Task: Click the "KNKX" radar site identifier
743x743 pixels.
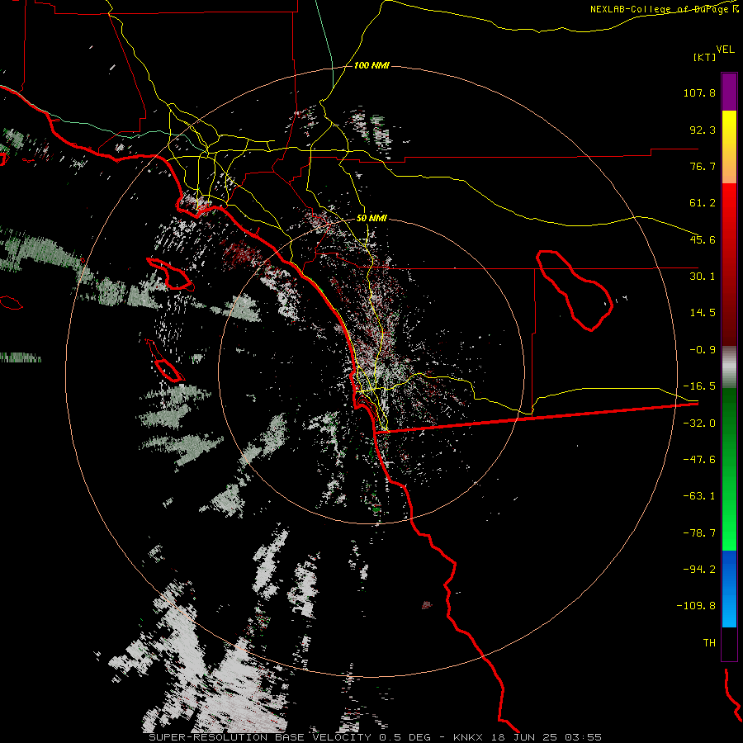Action: (x=468, y=737)
